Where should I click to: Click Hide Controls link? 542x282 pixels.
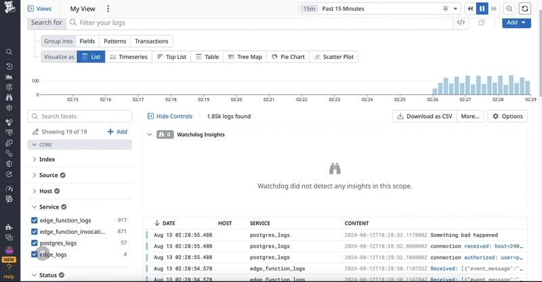point(170,117)
